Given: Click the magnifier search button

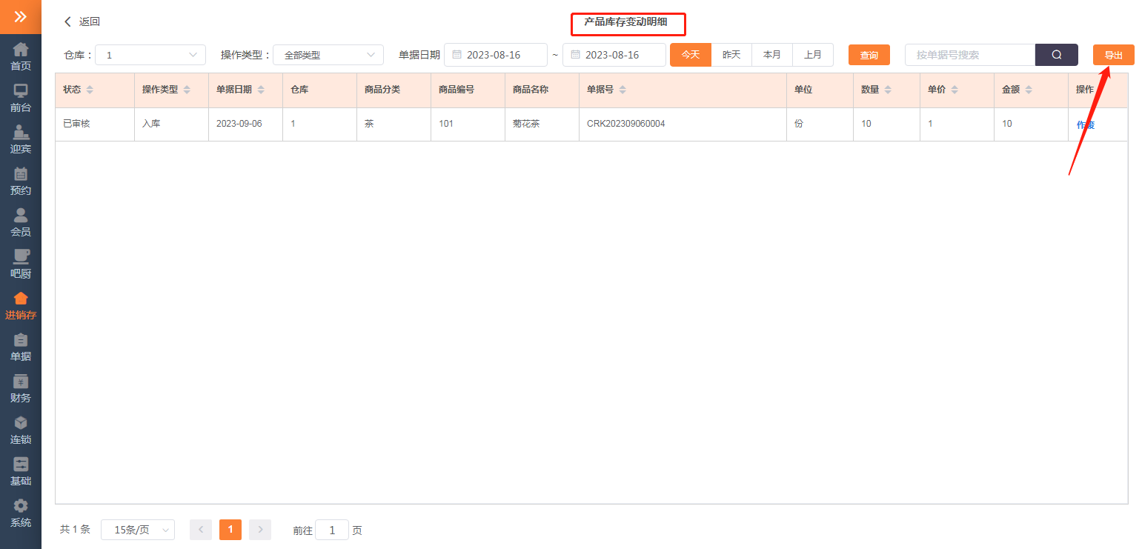Looking at the screenshot, I should (1057, 55).
